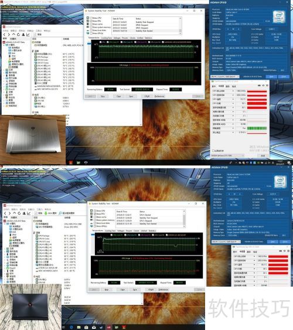293x330 pixels.
Task: Switch to Powers tab in lower Stability Test
Action: tap(129, 231)
